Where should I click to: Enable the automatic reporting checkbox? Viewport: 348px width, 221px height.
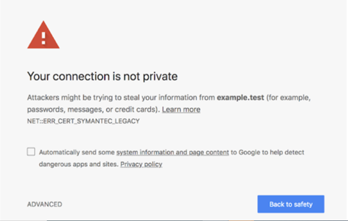(x=31, y=152)
